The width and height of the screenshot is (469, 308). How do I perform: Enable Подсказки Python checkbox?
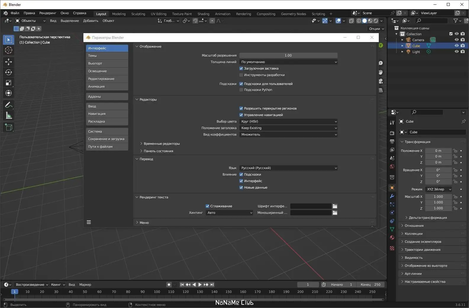(241, 90)
